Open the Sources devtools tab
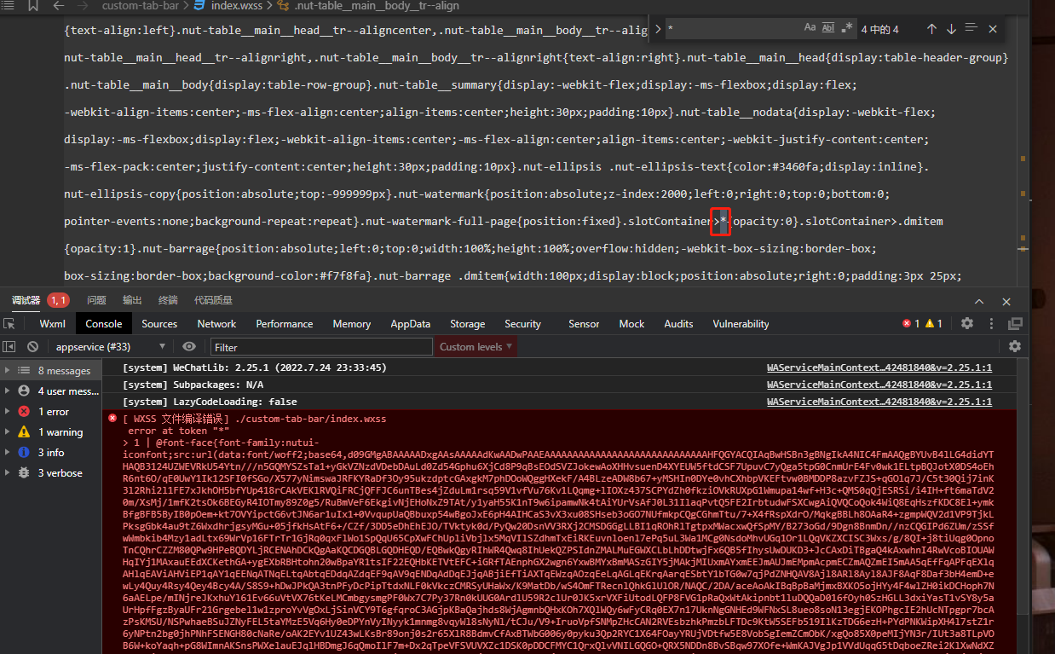Viewport: 1055px width, 654px height. point(159,324)
